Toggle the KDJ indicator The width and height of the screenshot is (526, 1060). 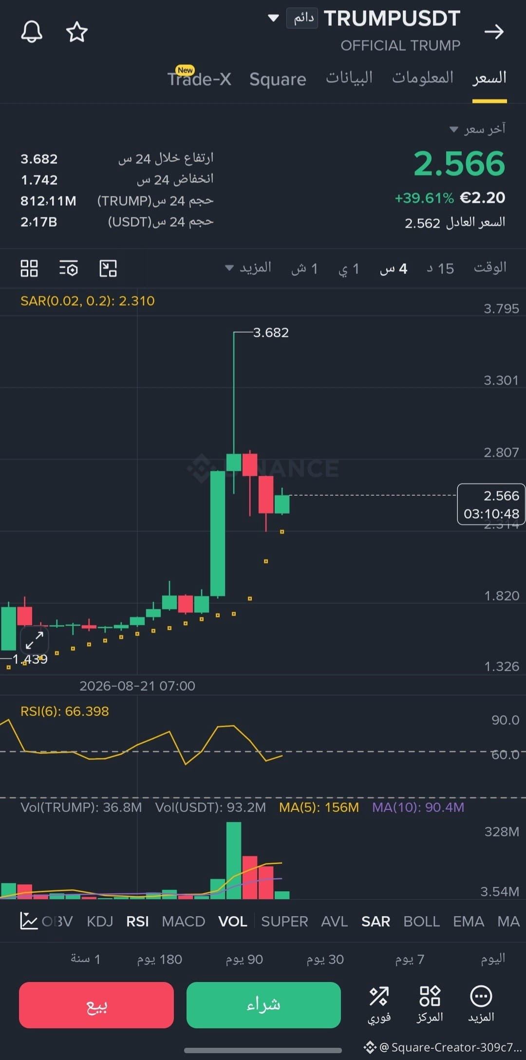pos(100,921)
